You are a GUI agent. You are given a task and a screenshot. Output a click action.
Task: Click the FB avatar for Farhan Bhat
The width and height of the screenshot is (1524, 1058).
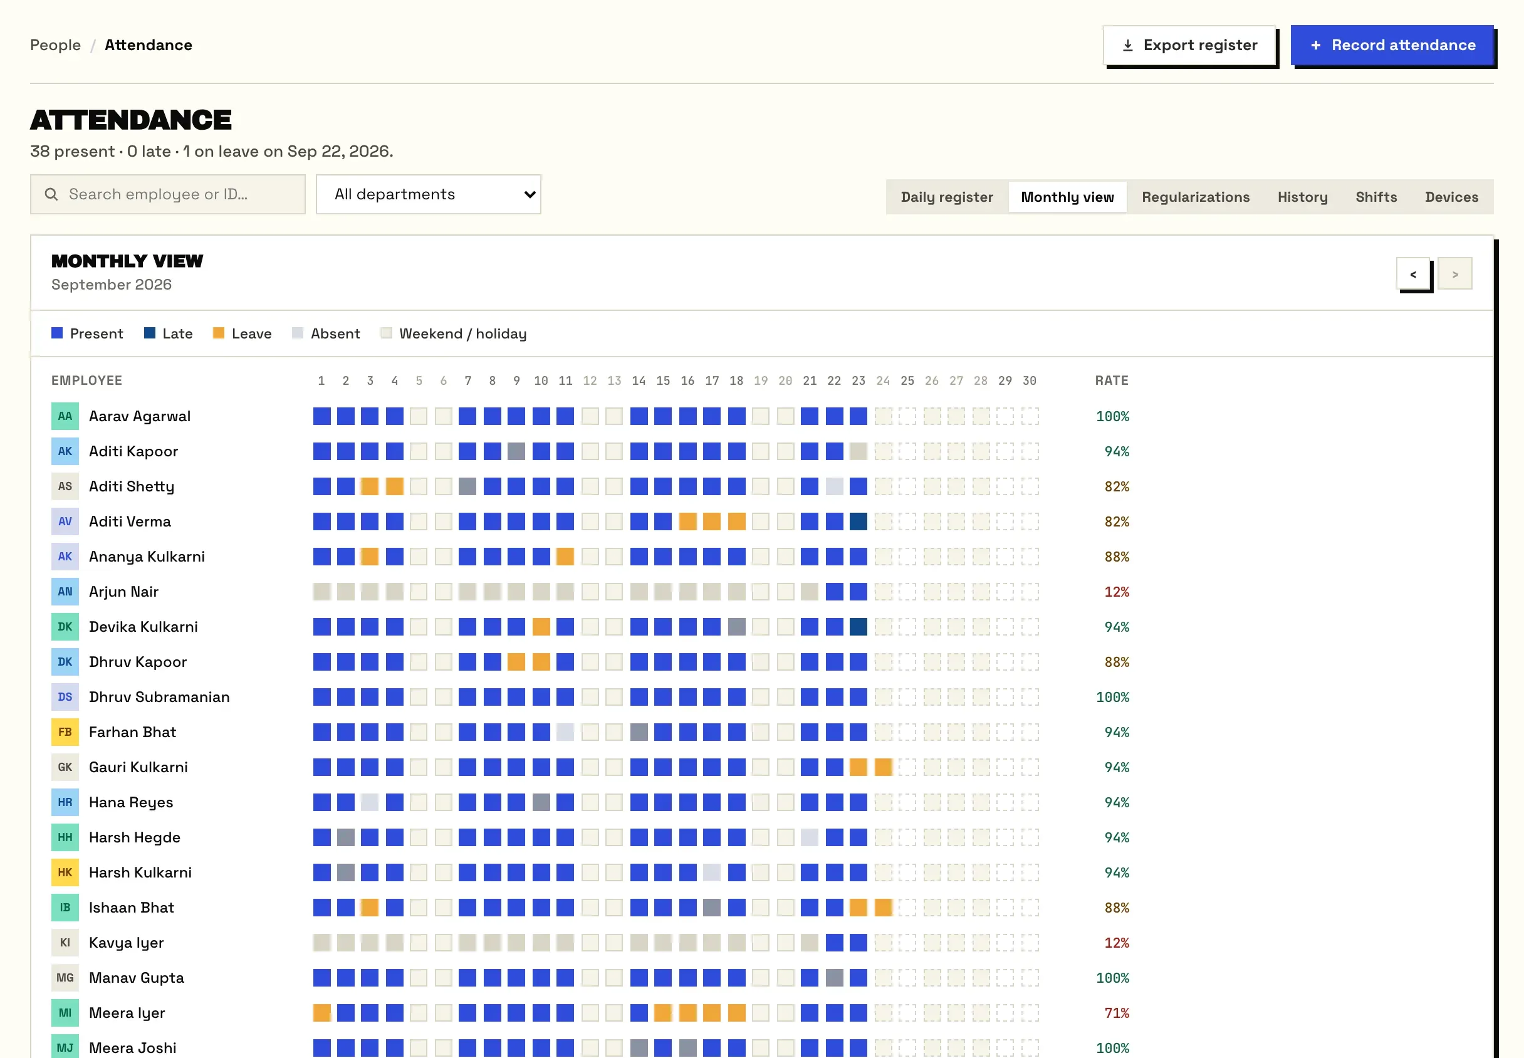65,733
